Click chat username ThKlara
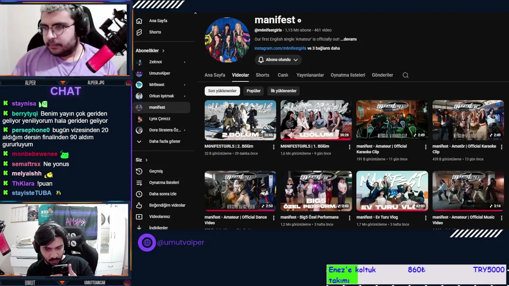509x286 pixels. pyautogui.click(x=23, y=184)
